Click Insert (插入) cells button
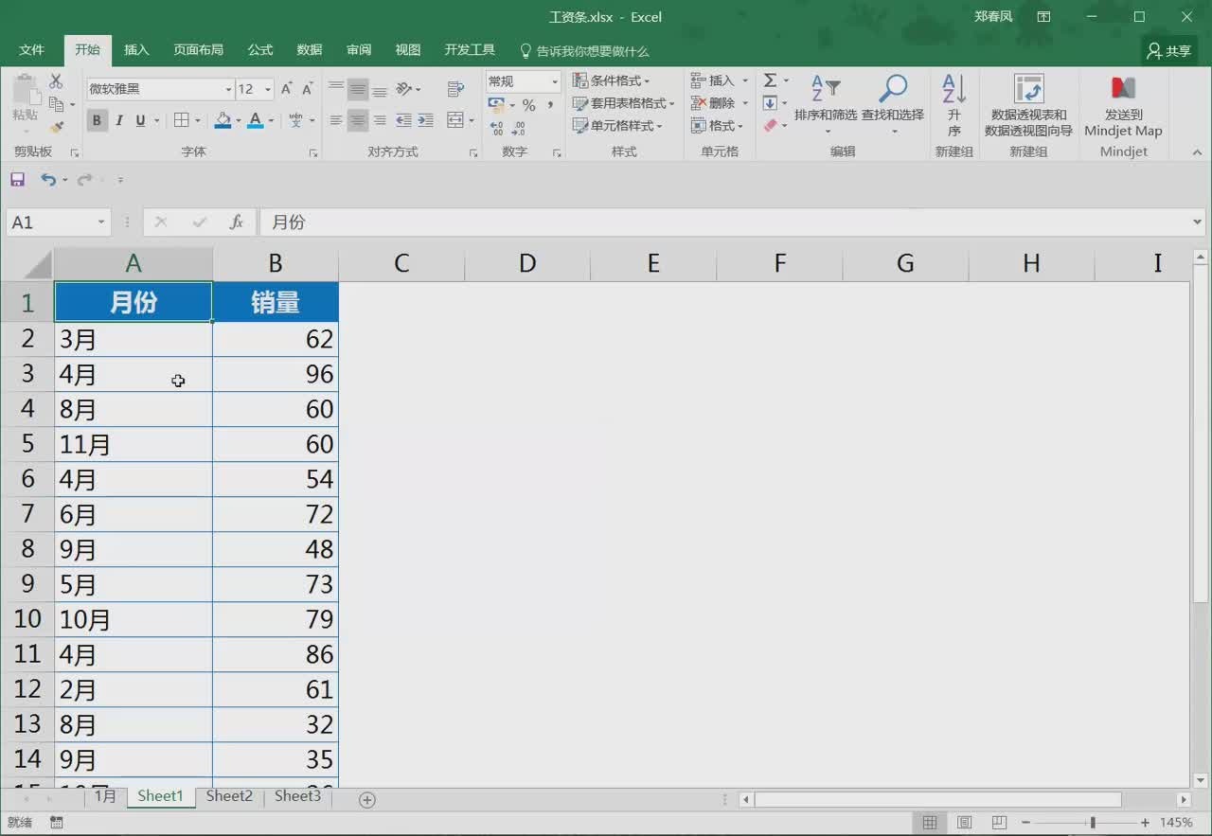Screen dimensions: 1212x836 (719, 80)
